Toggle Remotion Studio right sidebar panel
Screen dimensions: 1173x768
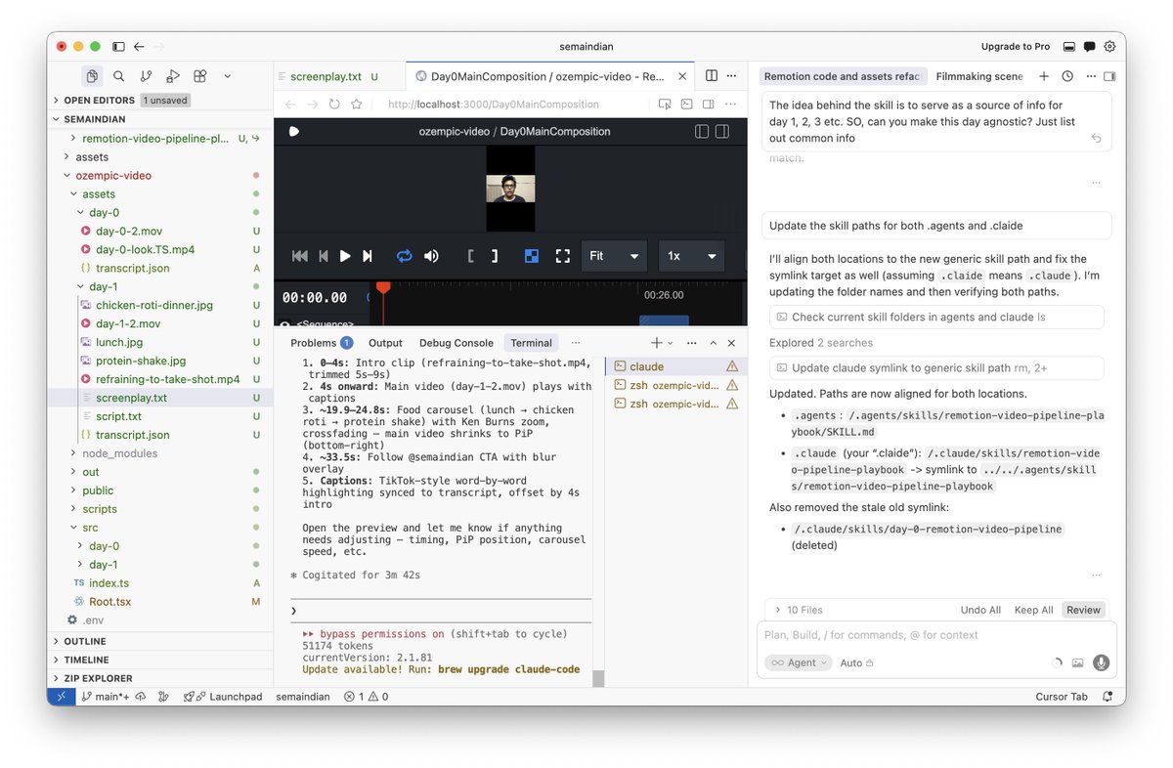(x=723, y=131)
